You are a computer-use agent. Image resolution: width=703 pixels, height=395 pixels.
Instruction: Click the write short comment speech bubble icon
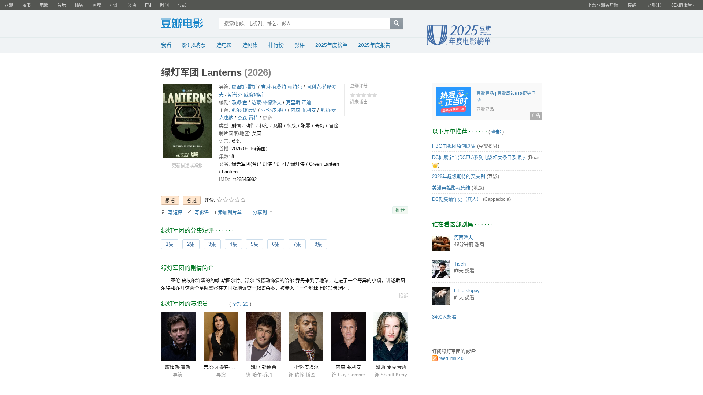tap(163, 212)
